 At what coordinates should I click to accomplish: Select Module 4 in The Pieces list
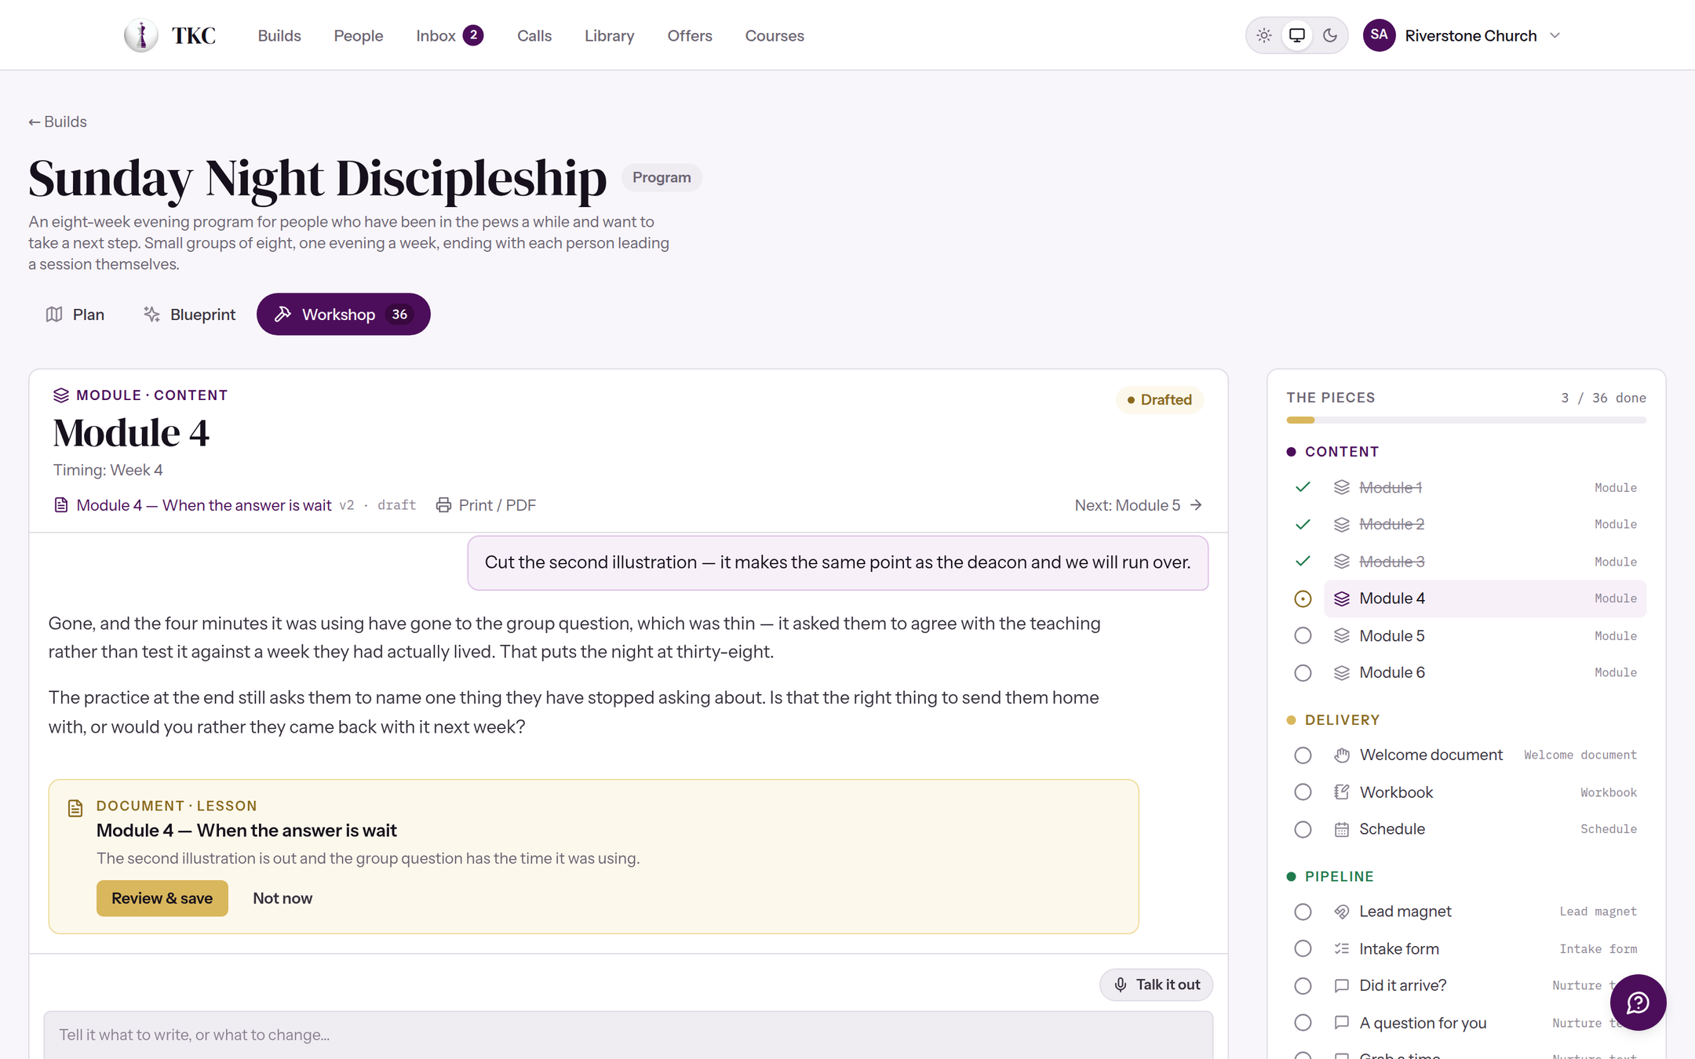pos(1485,599)
